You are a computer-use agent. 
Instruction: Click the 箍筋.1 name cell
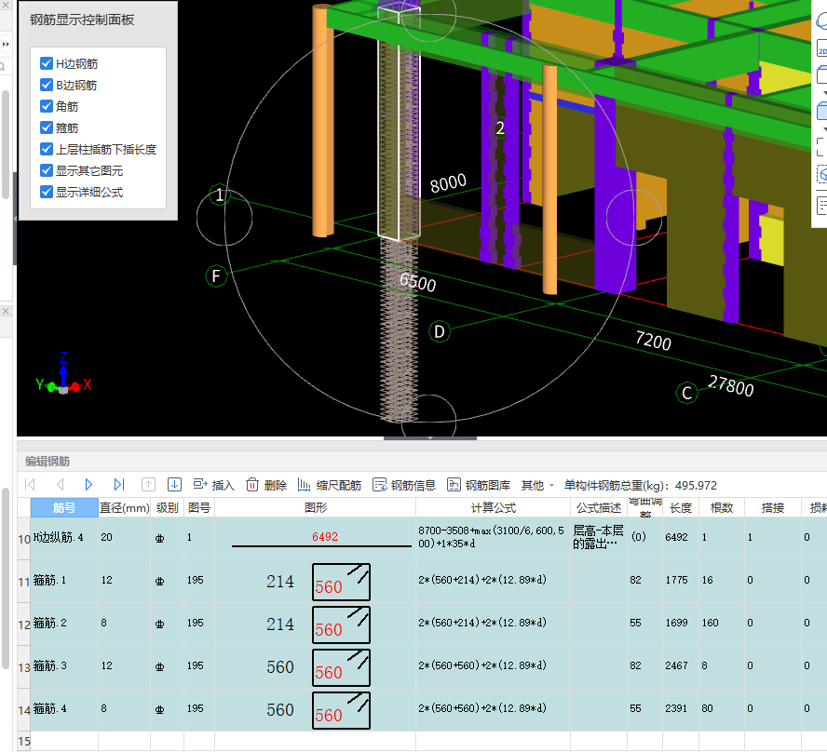coord(64,581)
